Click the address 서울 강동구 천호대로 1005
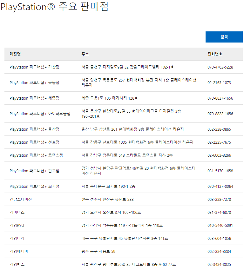244x270 pixels. 137,142
